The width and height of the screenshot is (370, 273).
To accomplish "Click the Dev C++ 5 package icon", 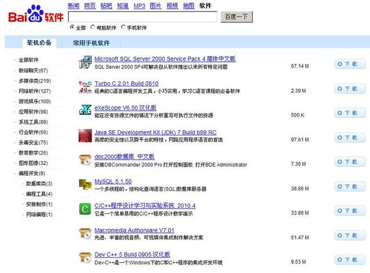I will tap(85, 258).
